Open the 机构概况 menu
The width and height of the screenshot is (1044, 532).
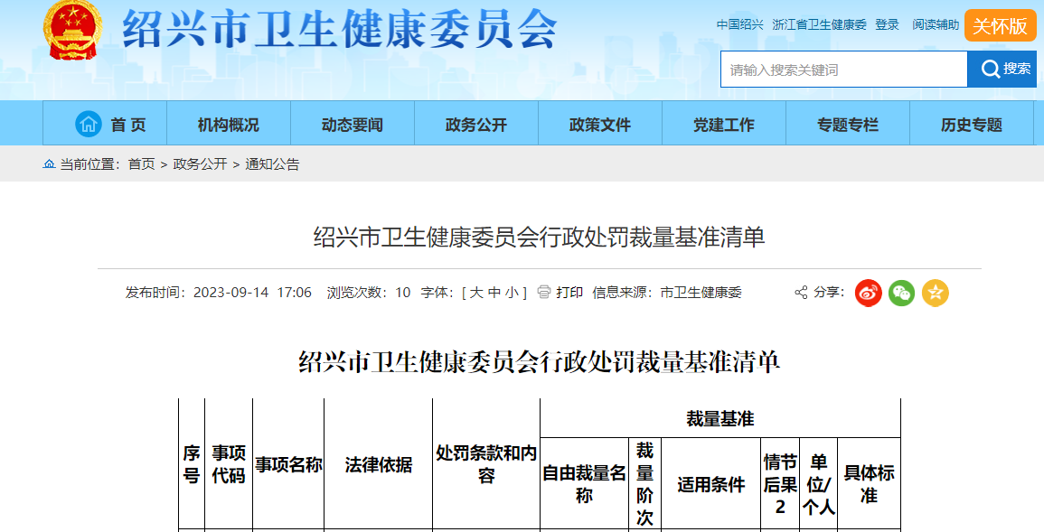228,125
